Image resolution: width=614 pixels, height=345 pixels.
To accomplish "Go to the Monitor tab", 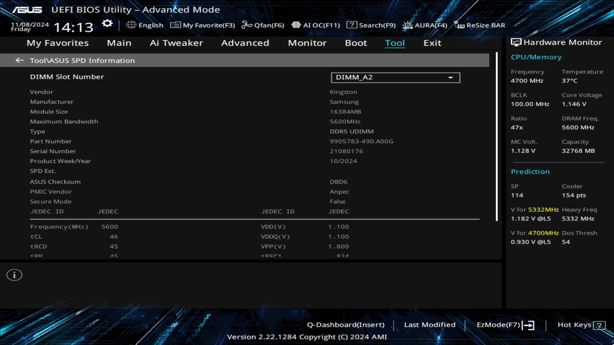I will coord(307,43).
